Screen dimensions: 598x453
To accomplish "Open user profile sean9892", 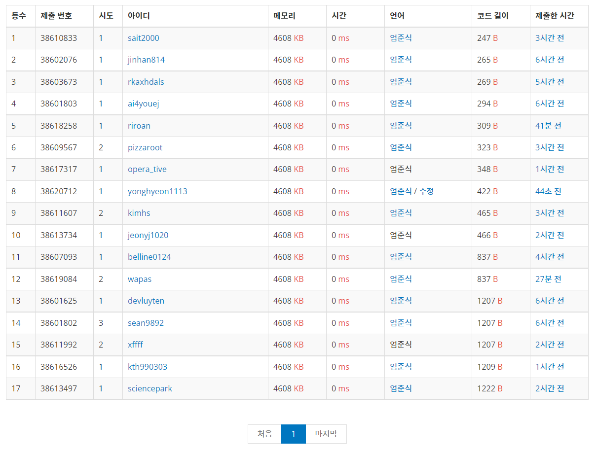I will (146, 323).
